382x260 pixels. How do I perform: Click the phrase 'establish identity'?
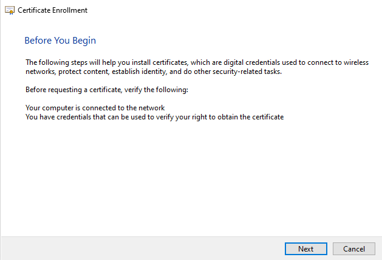(x=139, y=72)
